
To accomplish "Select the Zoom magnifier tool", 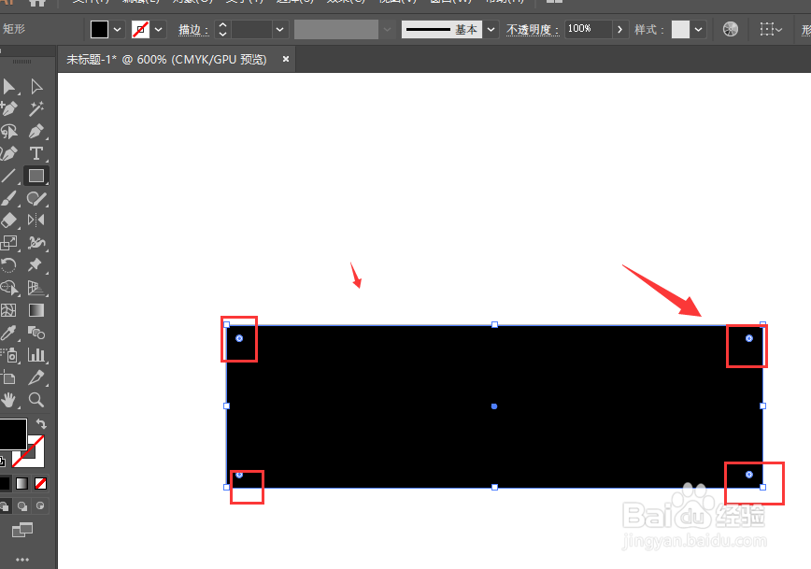I will point(36,400).
